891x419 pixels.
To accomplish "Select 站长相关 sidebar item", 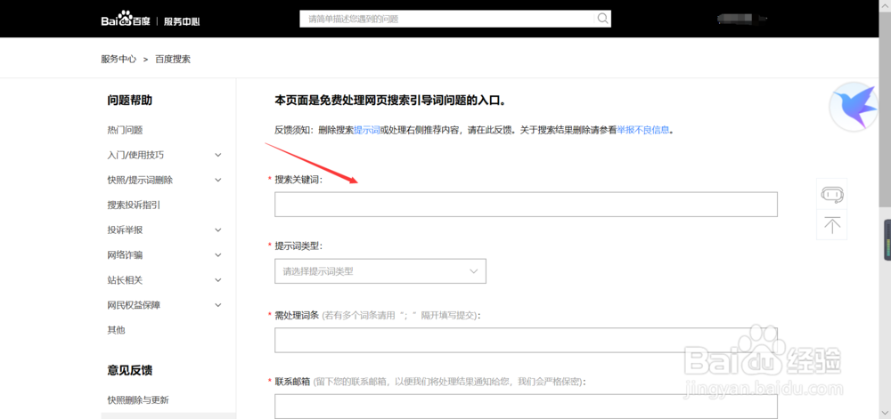I will [125, 280].
